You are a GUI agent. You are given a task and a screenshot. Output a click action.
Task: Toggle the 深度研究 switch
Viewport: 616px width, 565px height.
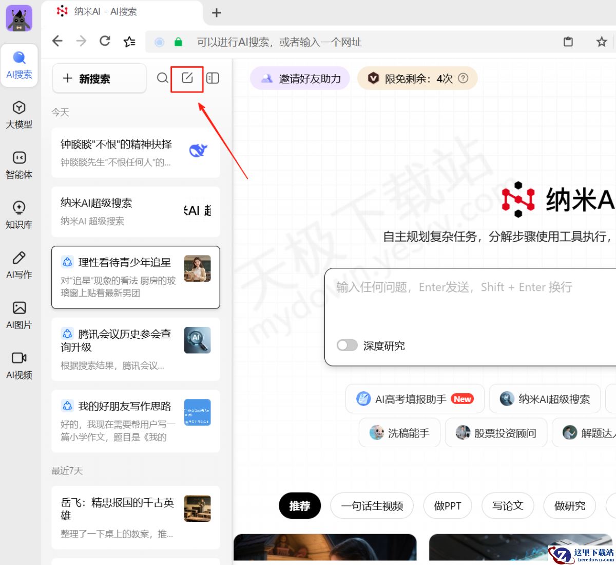tap(347, 345)
